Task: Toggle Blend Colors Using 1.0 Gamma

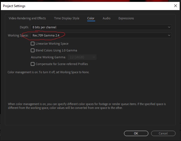Action: [33, 50]
